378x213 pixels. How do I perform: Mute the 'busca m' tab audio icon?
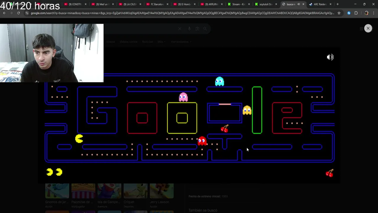tap(299, 4)
